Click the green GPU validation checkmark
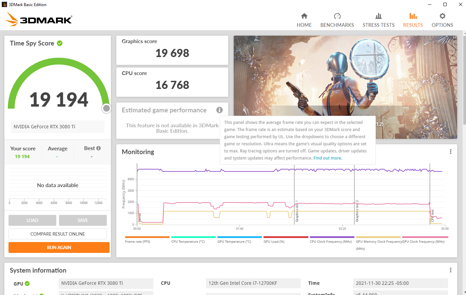The image size is (466, 295). coord(27,283)
